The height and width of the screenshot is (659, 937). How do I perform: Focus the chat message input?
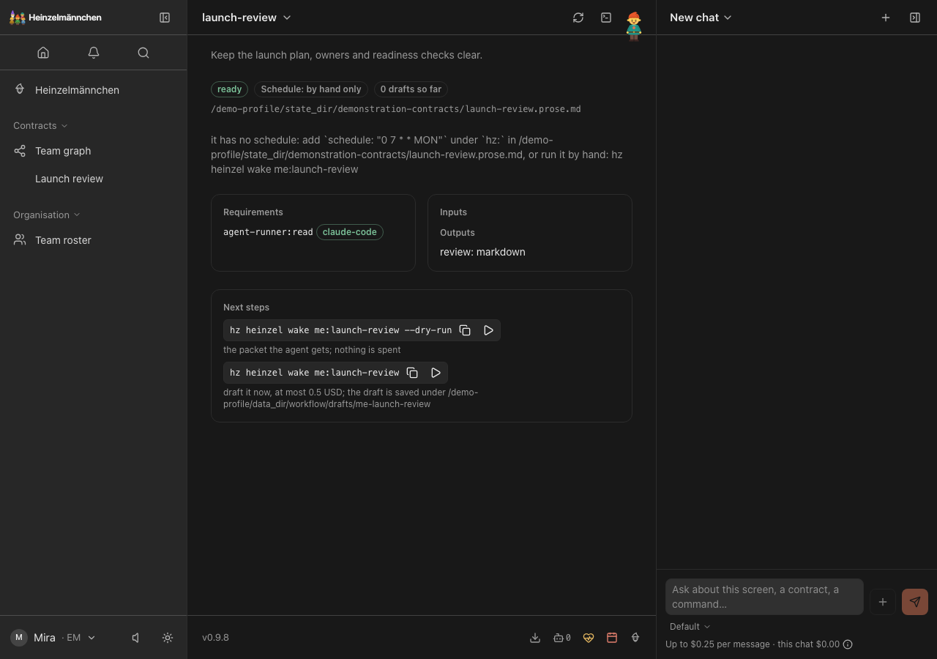(764, 597)
